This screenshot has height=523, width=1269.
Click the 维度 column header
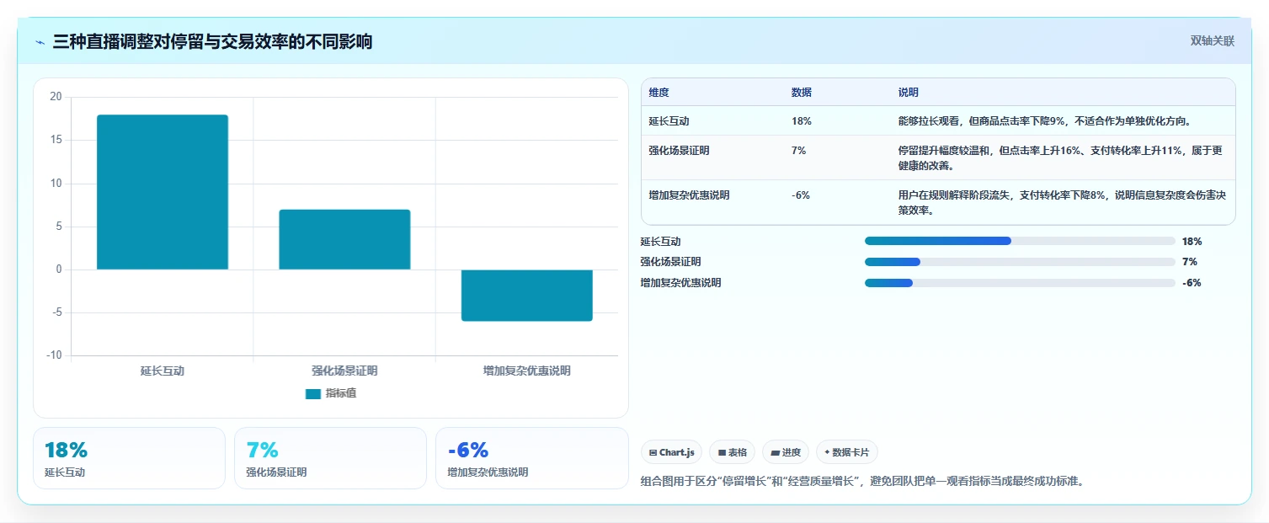click(x=658, y=93)
